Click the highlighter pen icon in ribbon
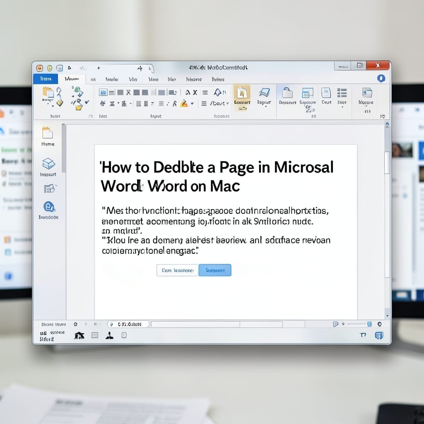Viewport: 424px width, 424px height. tap(183, 103)
